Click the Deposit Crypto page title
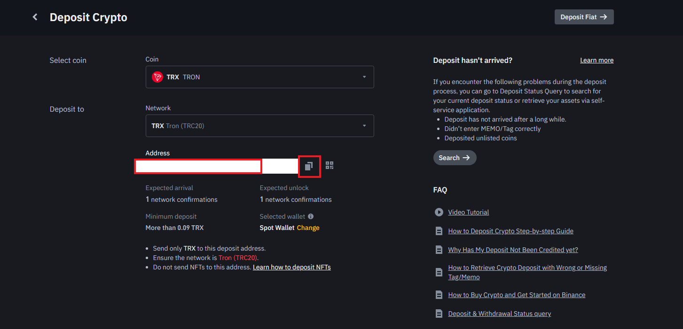This screenshot has width=683, height=329. pyautogui.click(x=88, y=17)
